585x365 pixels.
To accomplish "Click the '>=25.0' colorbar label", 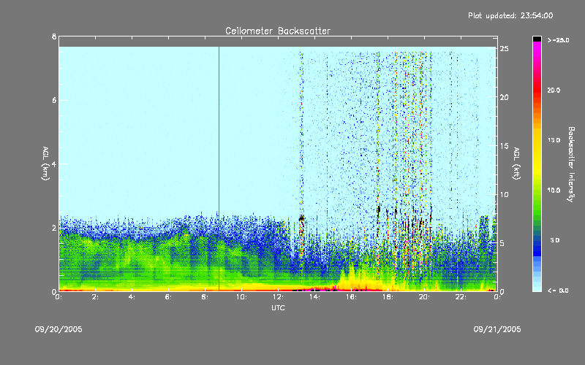I will coord(558,40).
